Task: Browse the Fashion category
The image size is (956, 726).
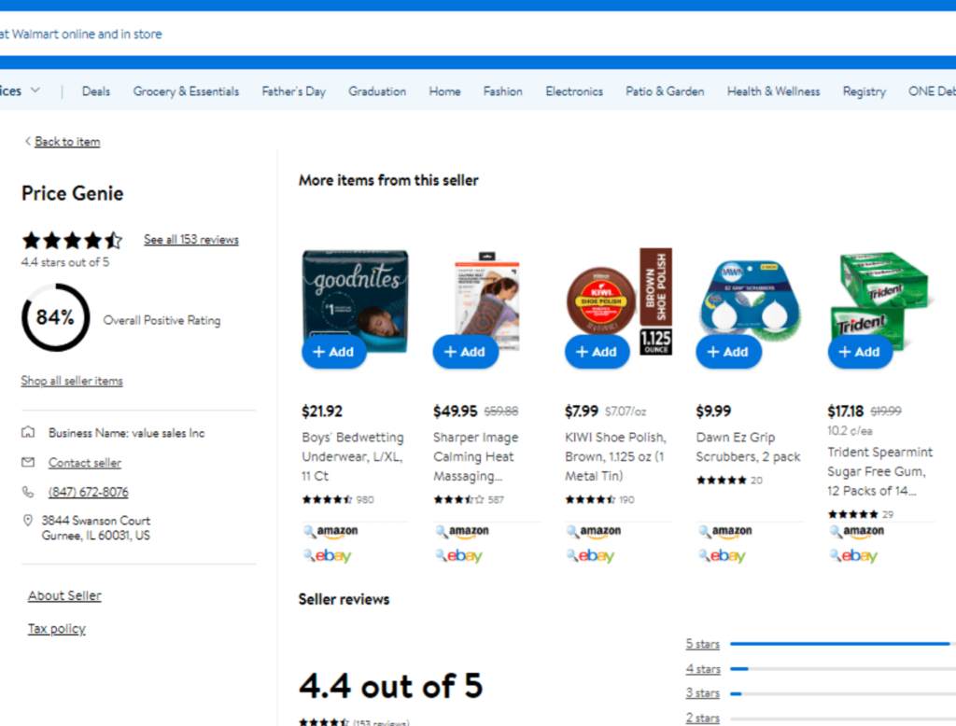Action: click(503, 91)
